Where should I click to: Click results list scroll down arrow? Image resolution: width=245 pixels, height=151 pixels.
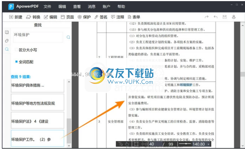coord(69,146)
